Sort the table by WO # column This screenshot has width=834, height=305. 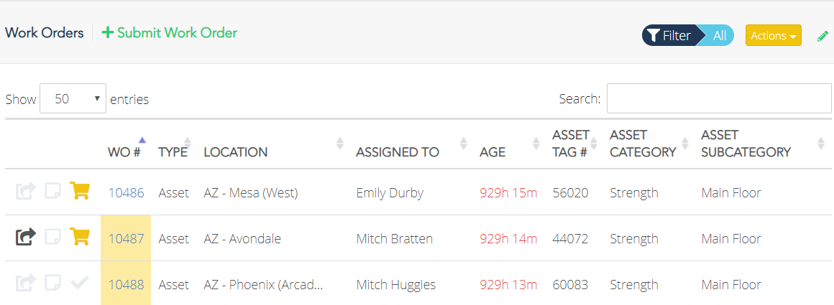(x=127, y=151)
